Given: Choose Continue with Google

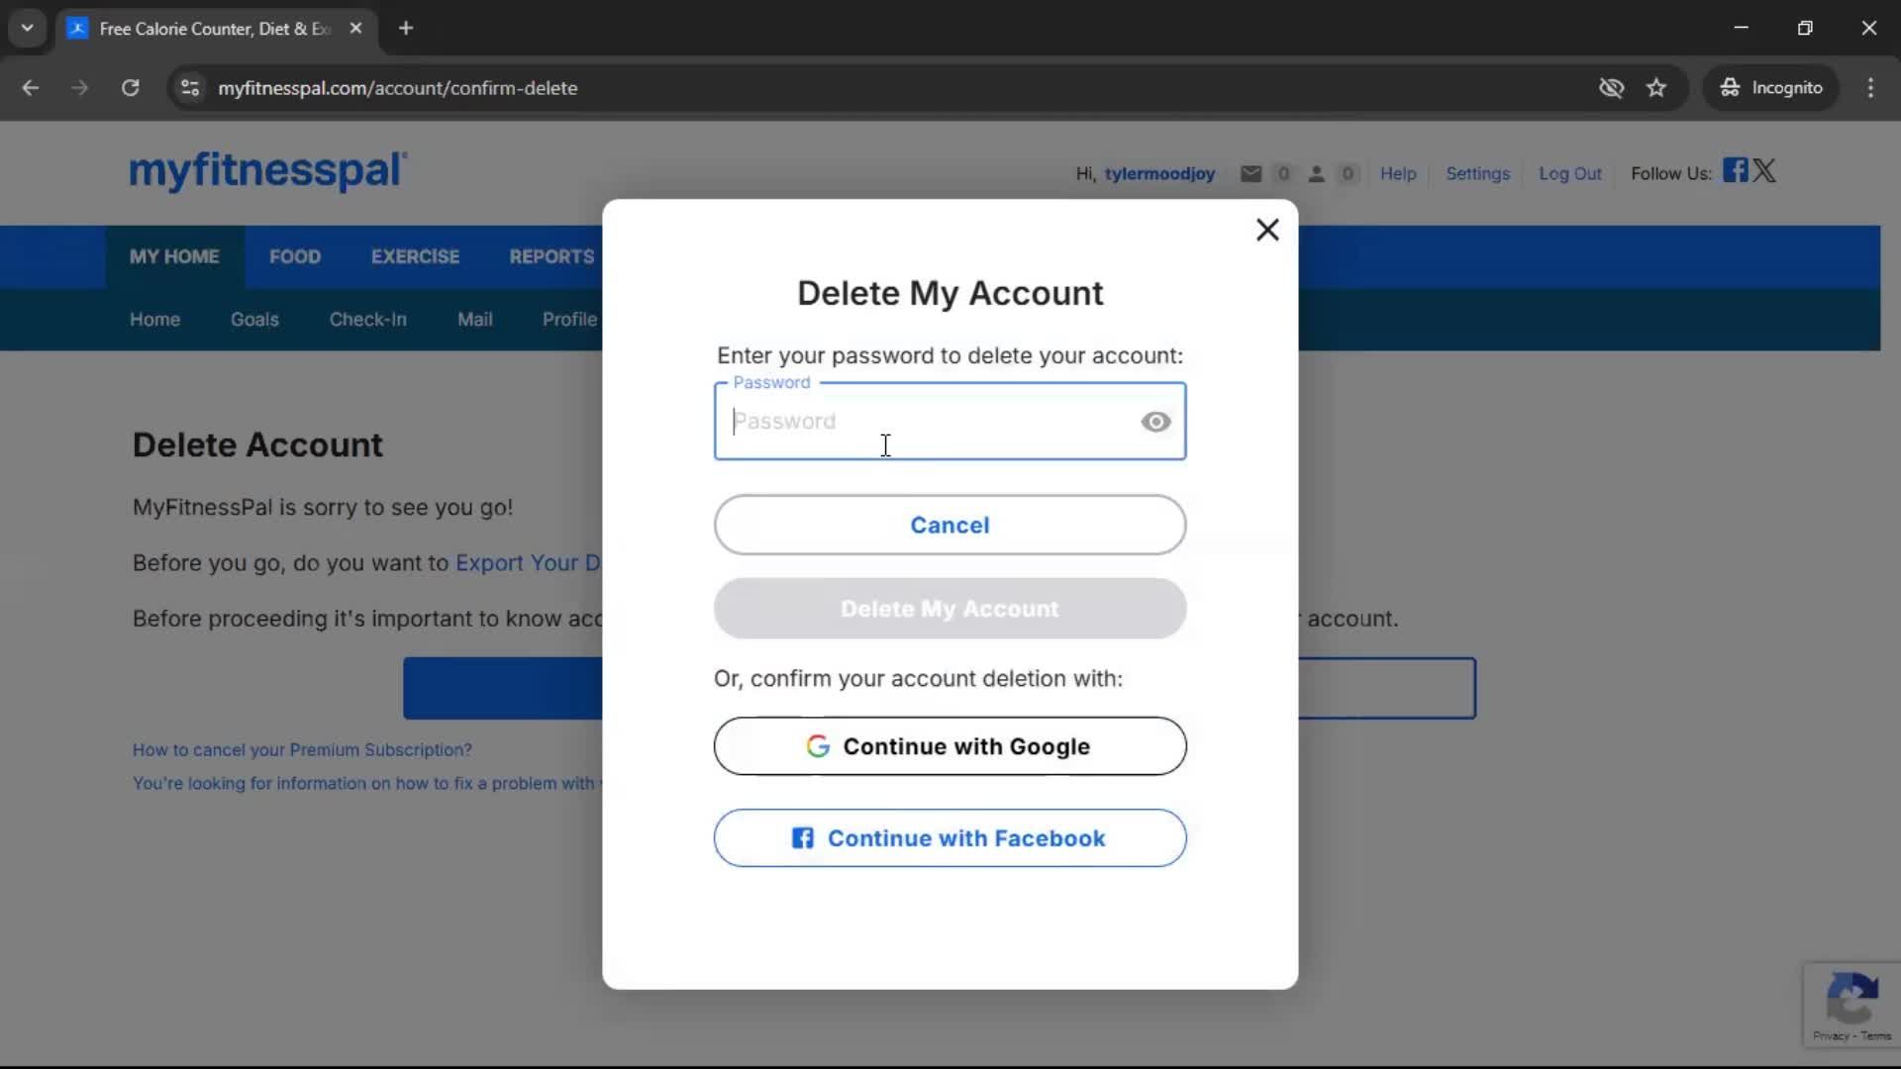Looking at the screenshot, I should click(950, 746).
